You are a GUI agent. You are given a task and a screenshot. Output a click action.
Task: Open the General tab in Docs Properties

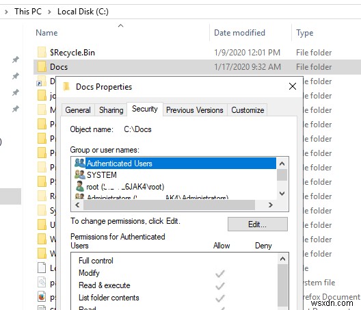pyautogui.click(x=78, y=110)
